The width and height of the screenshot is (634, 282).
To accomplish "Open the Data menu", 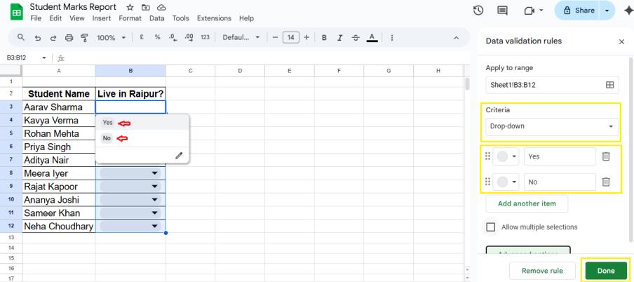I will click(x=157, y=18).
